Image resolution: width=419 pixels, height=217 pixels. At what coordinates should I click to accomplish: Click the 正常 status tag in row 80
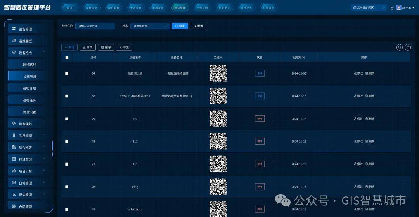point(260,96)
